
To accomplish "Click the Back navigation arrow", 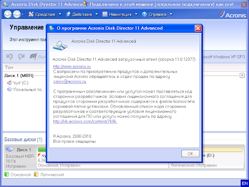I will click(x=8, y=14).
